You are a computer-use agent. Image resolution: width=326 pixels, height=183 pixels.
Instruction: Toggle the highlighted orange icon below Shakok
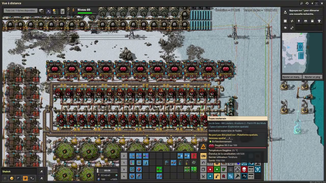[25, 178]
